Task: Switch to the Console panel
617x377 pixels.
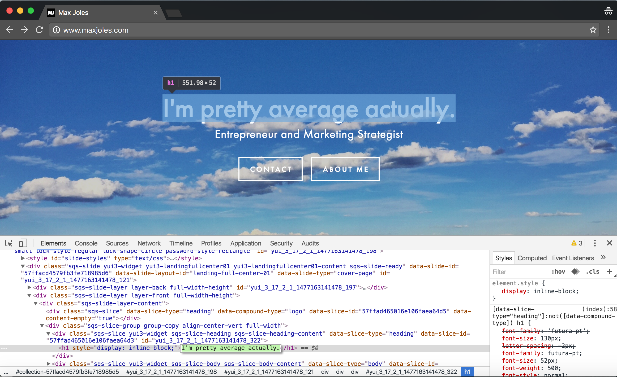Action: point(86,243)
